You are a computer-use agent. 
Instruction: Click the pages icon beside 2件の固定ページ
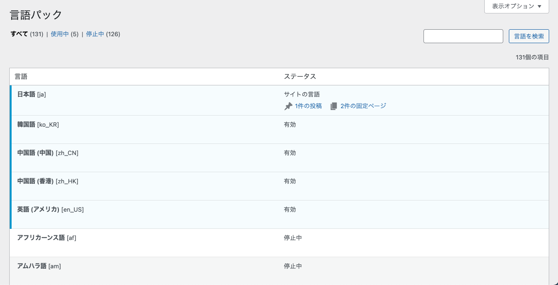click(334, 106)
